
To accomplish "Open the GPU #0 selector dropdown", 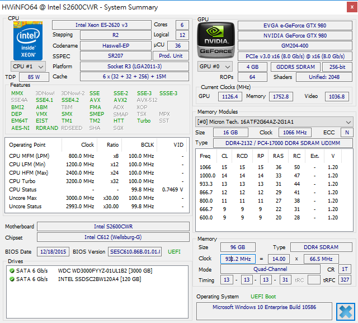I will point(215,67).
